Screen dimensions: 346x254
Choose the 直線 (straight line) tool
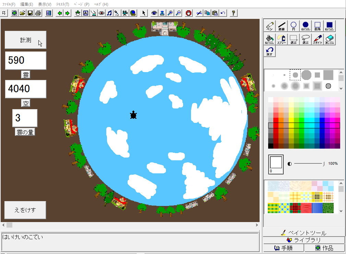(x=282, y=26)
